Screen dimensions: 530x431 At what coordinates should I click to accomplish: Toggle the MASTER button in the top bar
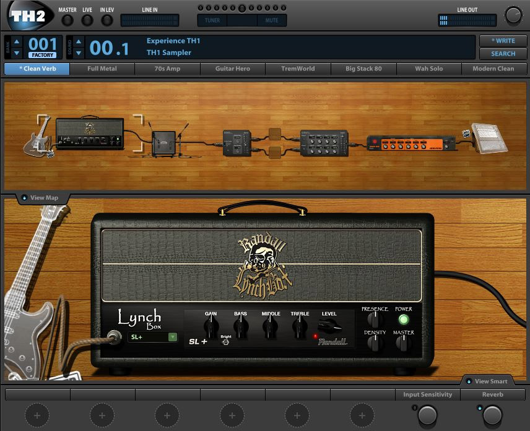click(67, 20)
